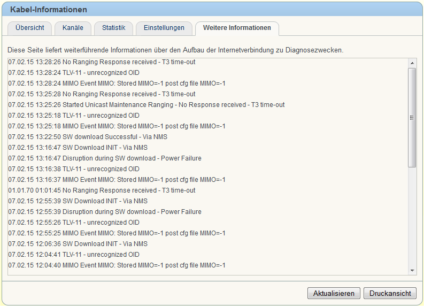Click the log scrollbar down arrow
Screen dimensions: 424x306
click(412, 271)
